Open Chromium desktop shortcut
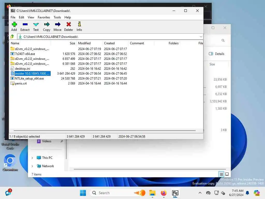The image size is (265, 199). (x=10, y=163)
